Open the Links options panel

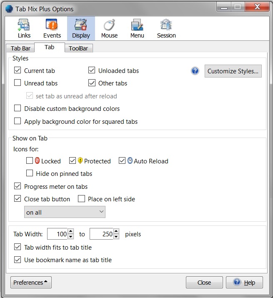(x=24, y=28)
